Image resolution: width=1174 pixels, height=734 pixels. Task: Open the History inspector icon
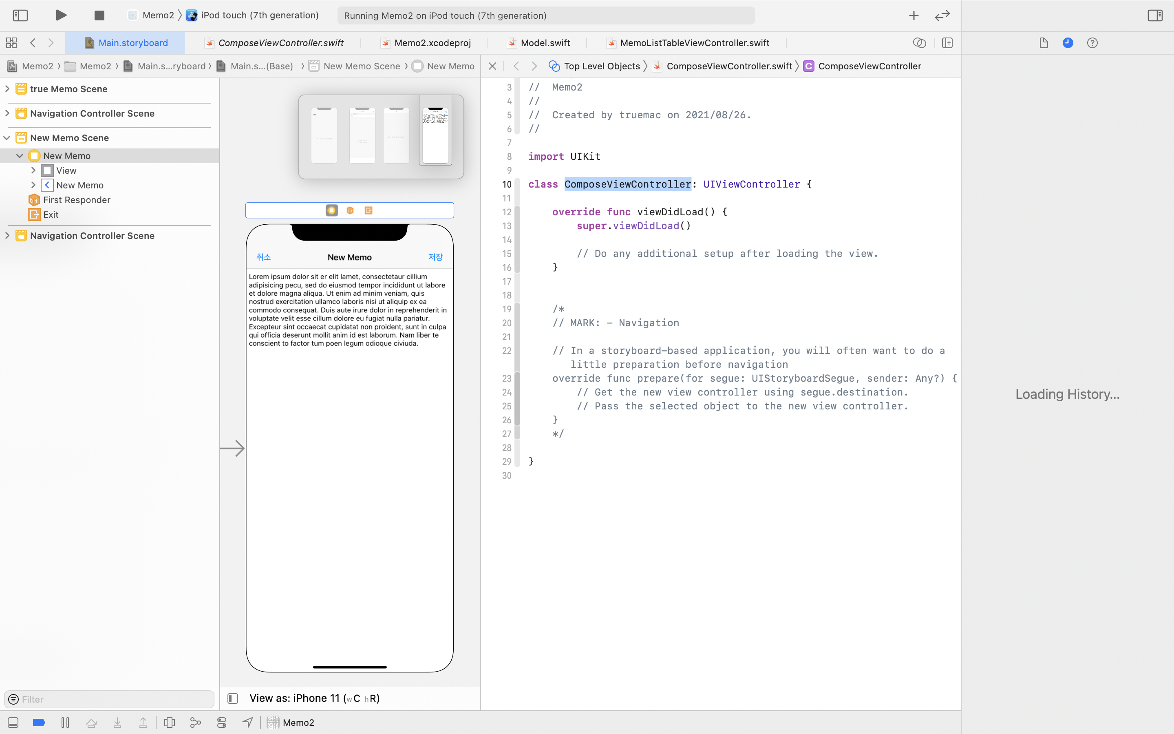click(1068, 43)
